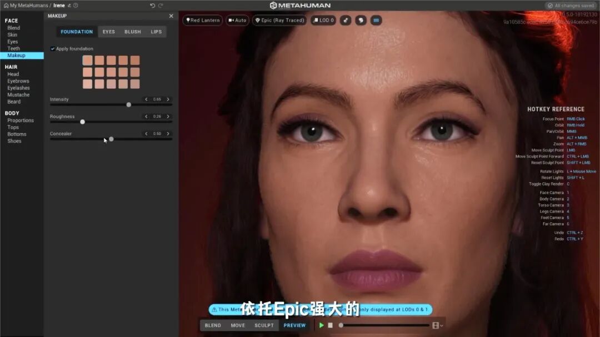The height and width of the screenshot is (337, 600).
Task: Play the preview animation
Action: click(322, 325)
